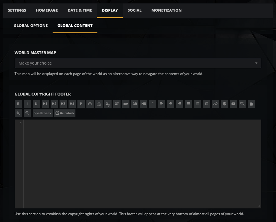Click line number 1 in the editor gutter

21,123
